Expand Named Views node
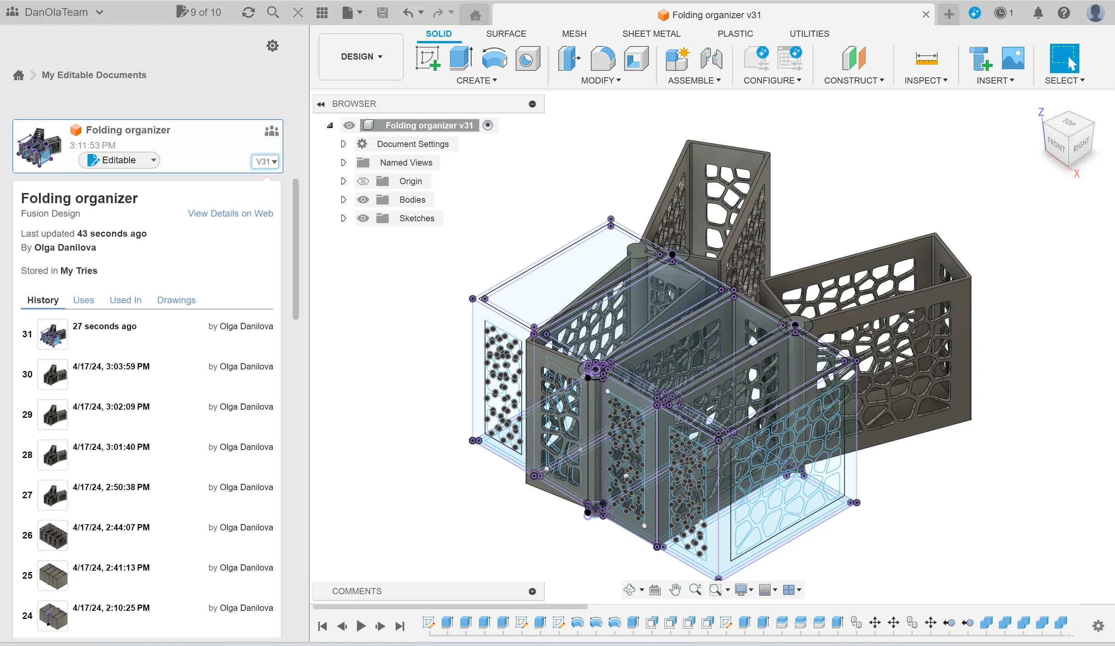 tap(343, 162)
